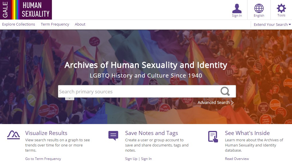292x168 pixels.
Task: Open the Read Overview link
Action: tap(237, 159)
